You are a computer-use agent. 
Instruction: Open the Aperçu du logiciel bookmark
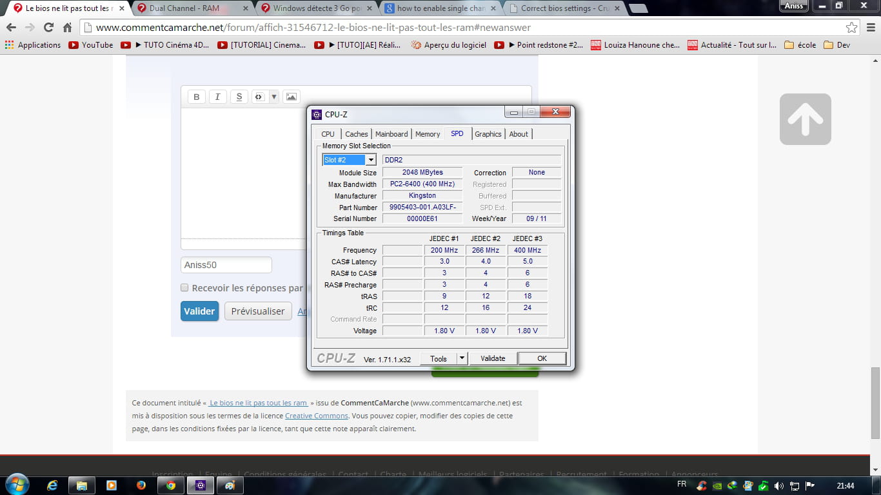point(449,45)
